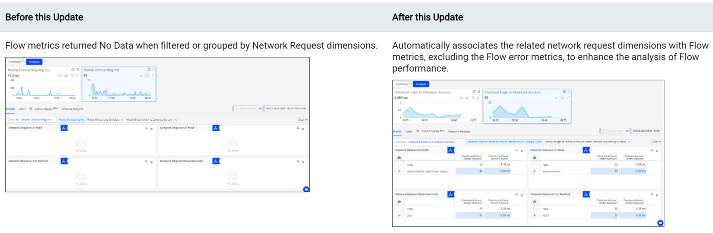Click info icon on Mobile Onboarding Avg chart card
This screenshot has height=233, width=713.
(x=73, y=69)
